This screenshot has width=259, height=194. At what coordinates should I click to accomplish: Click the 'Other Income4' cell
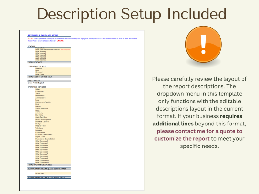[53, 59]
